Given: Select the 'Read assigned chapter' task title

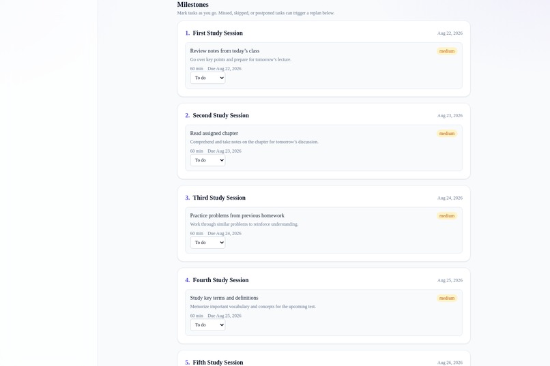Looking at the screenshot, I should click(x=214, y=133).
